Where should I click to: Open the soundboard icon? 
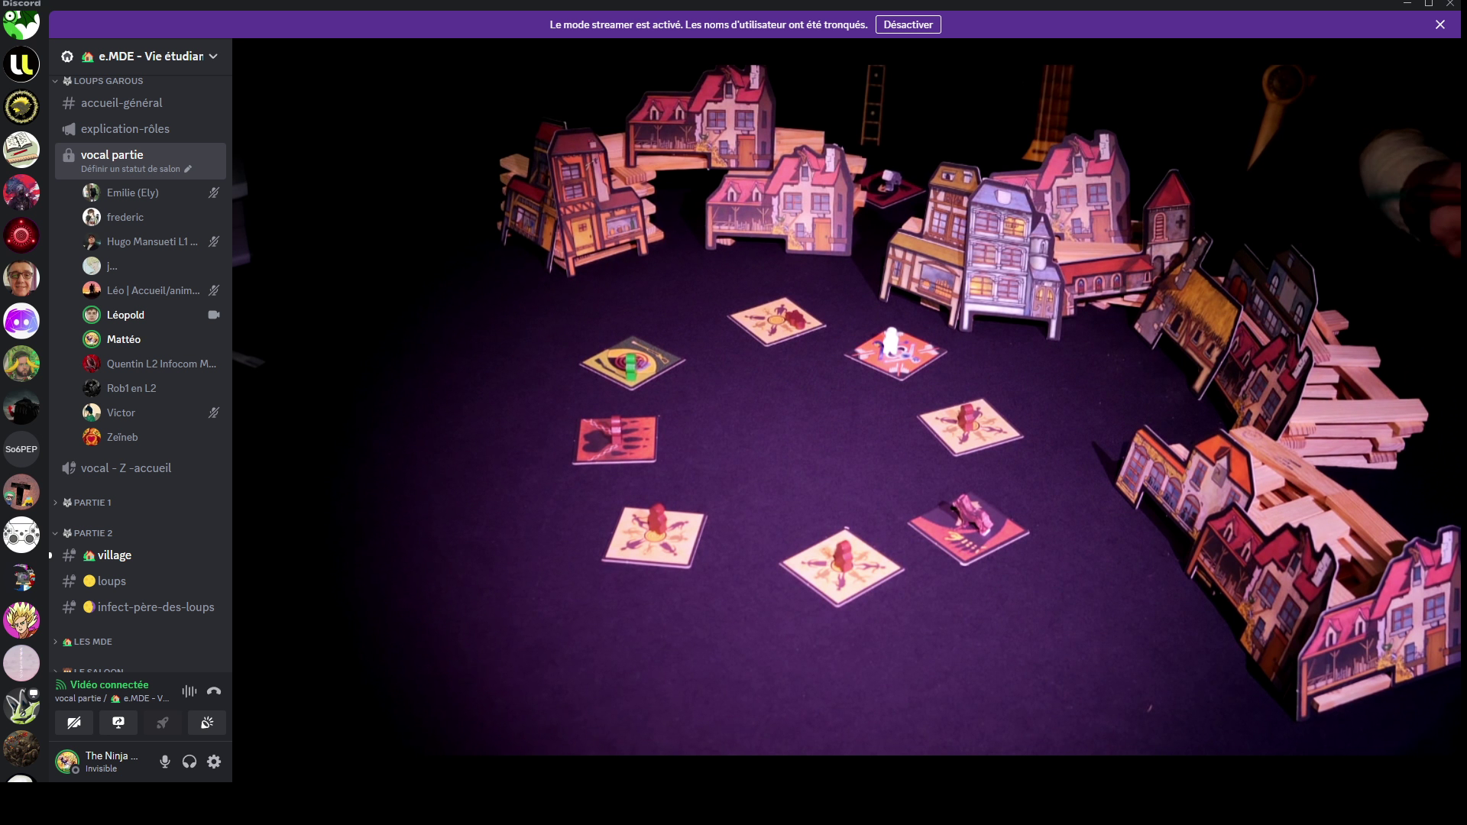(207, 723)
